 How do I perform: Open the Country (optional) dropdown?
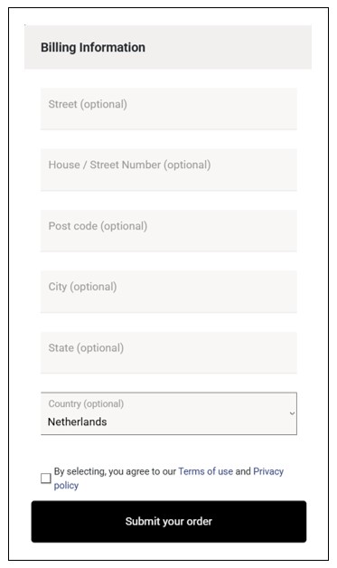tap(169, 413)
